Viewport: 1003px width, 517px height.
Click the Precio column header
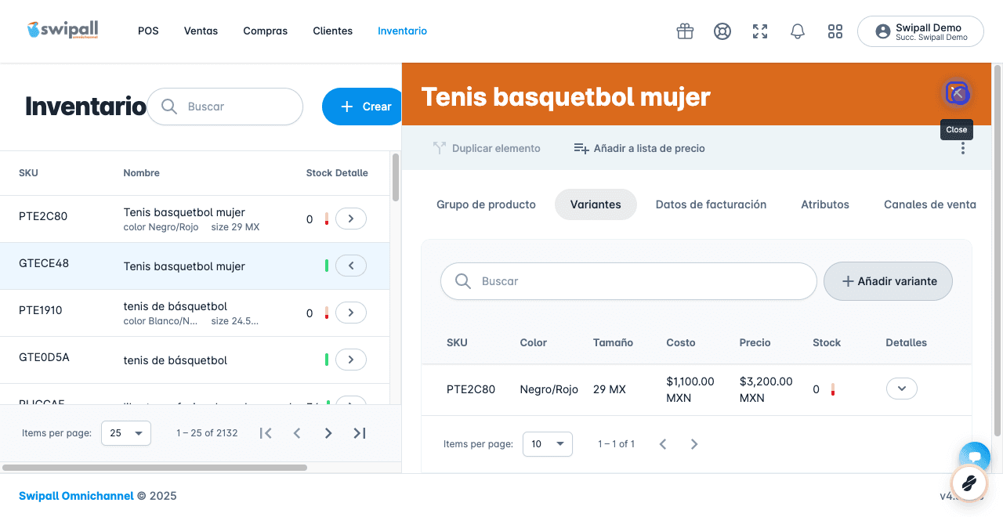(x=755, y=343)
